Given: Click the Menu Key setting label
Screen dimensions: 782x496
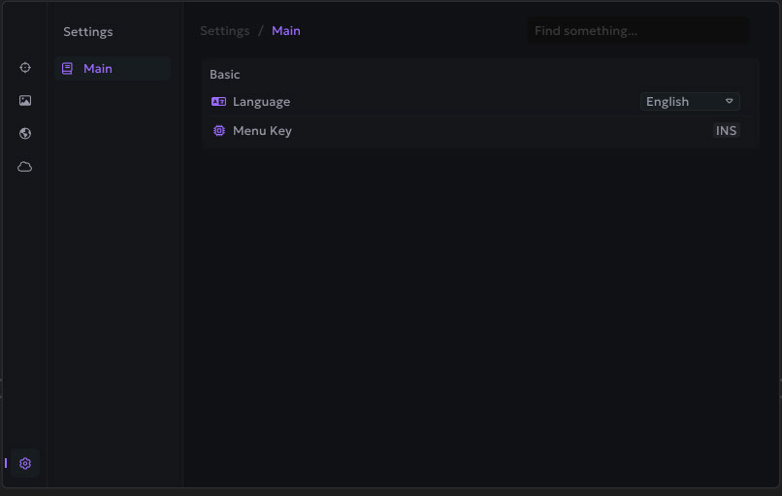Looking at the screenshot, I should click(x=262, y=131).
